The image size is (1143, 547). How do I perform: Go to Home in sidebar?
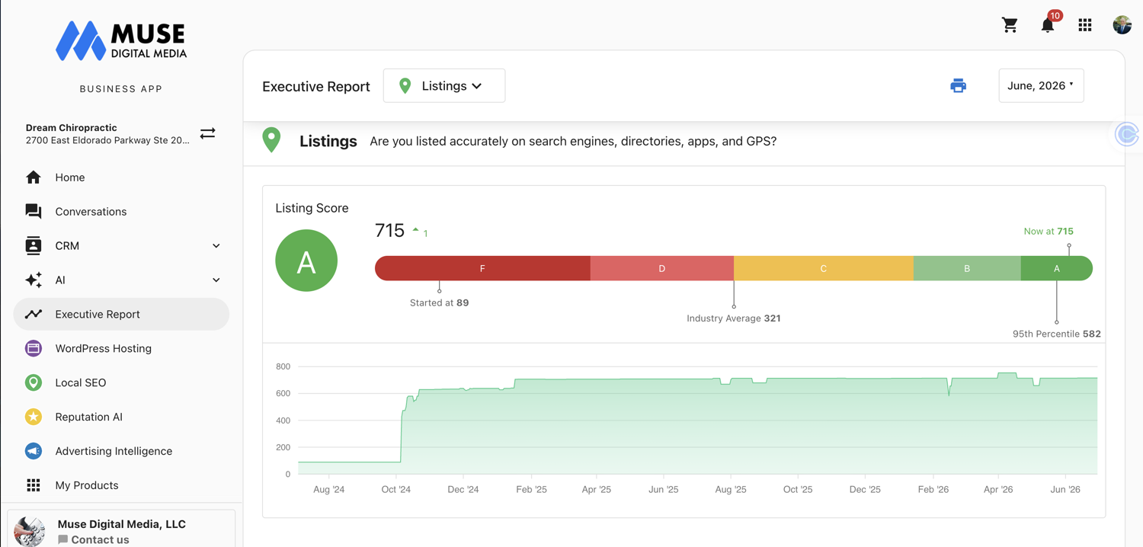point(121,178)
